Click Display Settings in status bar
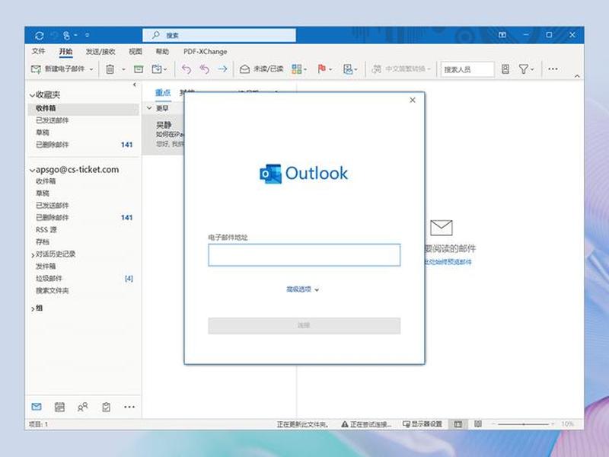Viewport: 609px width, 457px height. [422, 424]
